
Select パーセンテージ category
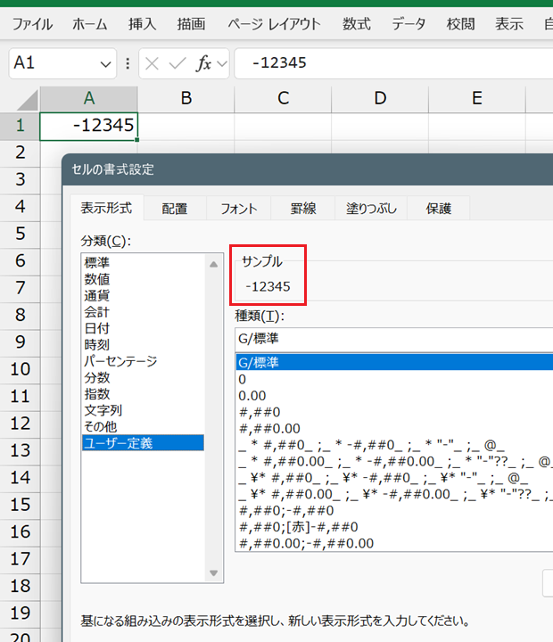click(x=120, y=361)
